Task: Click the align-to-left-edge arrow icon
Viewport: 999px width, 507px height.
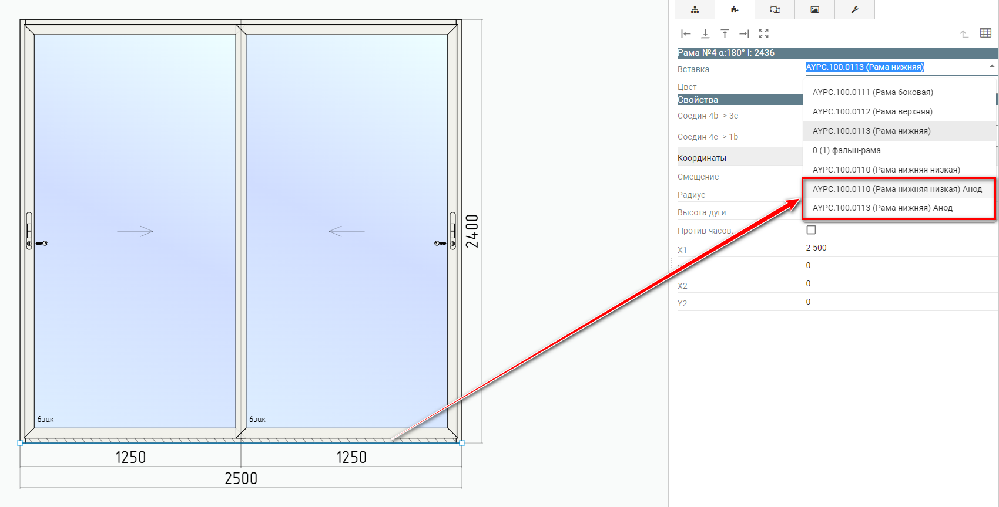Action: pos(686,33)
